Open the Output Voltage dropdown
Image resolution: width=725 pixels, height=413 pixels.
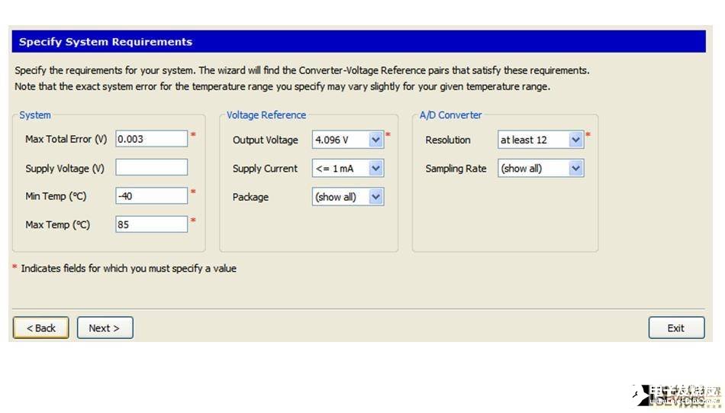click(375, 140)
